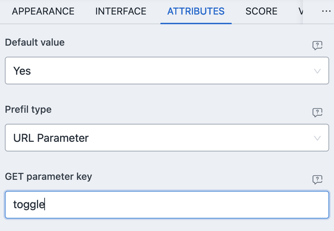Open help for Default value

[317, 45]
